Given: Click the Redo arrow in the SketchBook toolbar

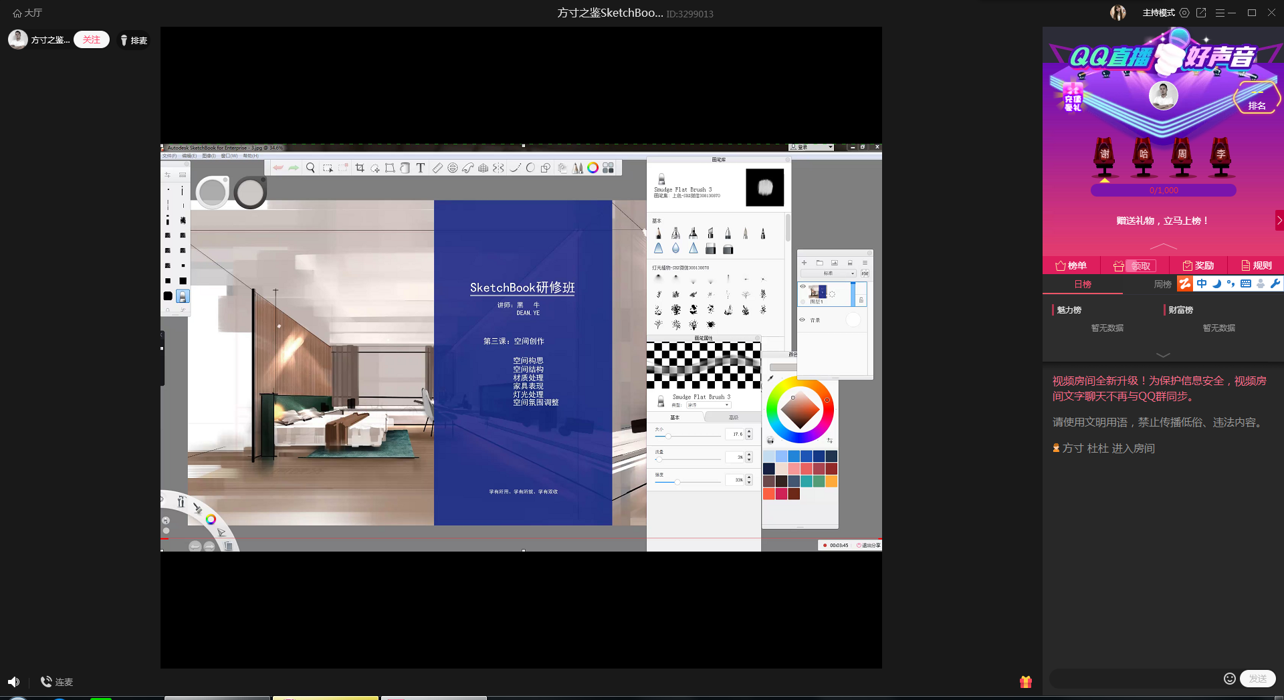Looking at the screenshot, I should pyautogui.click(x=294, y=168).
